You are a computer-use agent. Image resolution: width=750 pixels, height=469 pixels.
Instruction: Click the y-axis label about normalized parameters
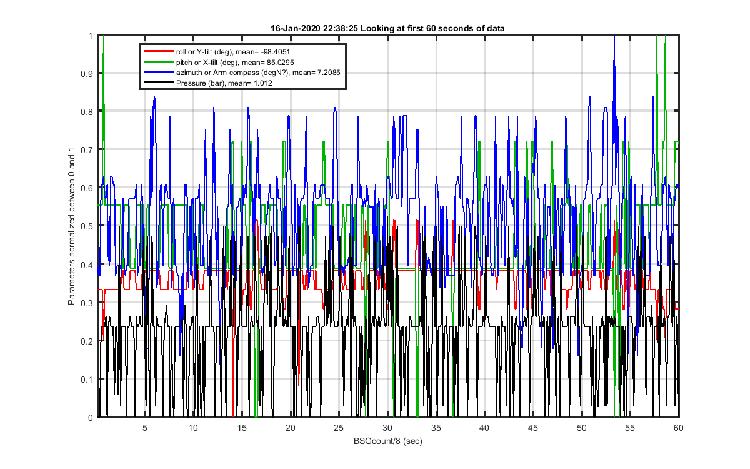72,226
